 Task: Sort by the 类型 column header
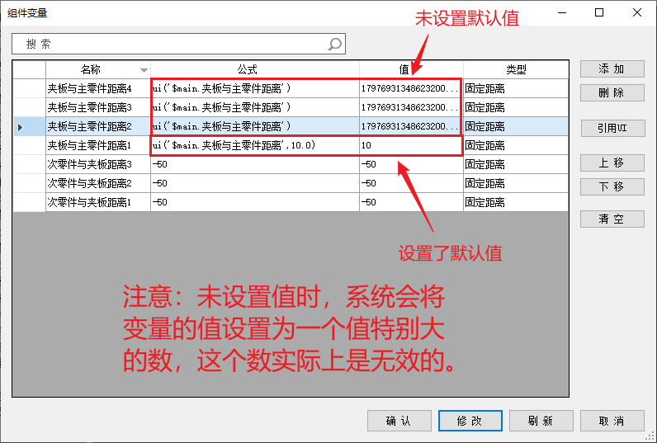[516, 69]
